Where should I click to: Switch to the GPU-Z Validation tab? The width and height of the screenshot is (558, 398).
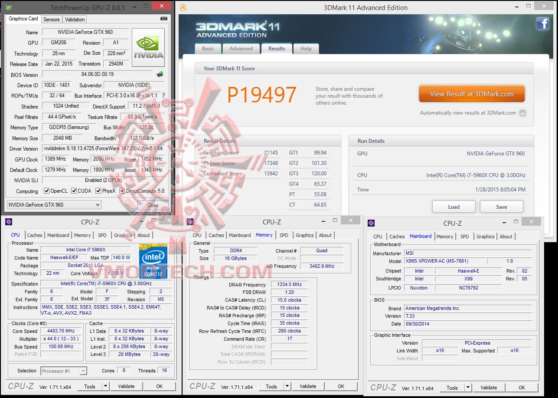point(75,19)
